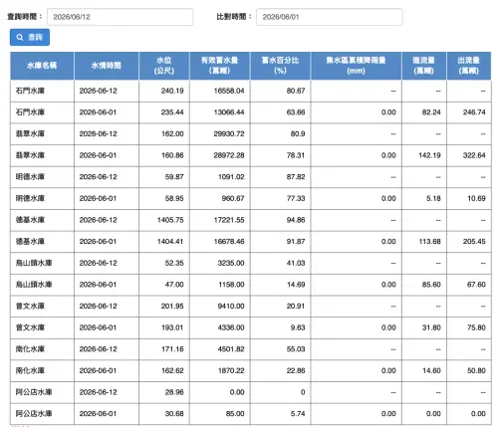Select storage value 16678.46
The width and height of the screenshot is (498, 427).
tap(229, 242)
